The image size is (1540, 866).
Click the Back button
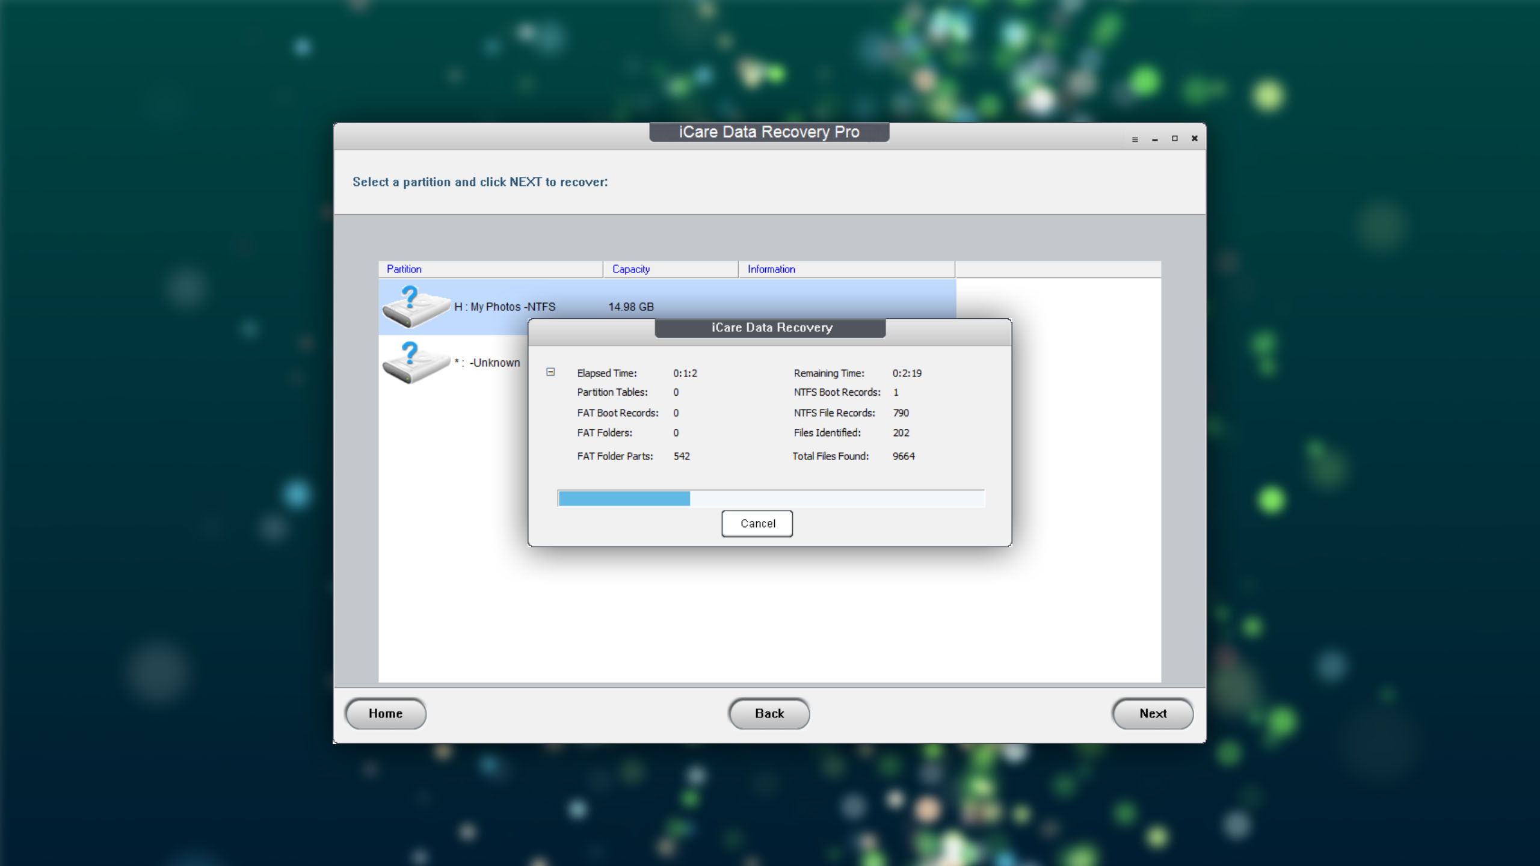pyautogui.click(x=769, y=713)
